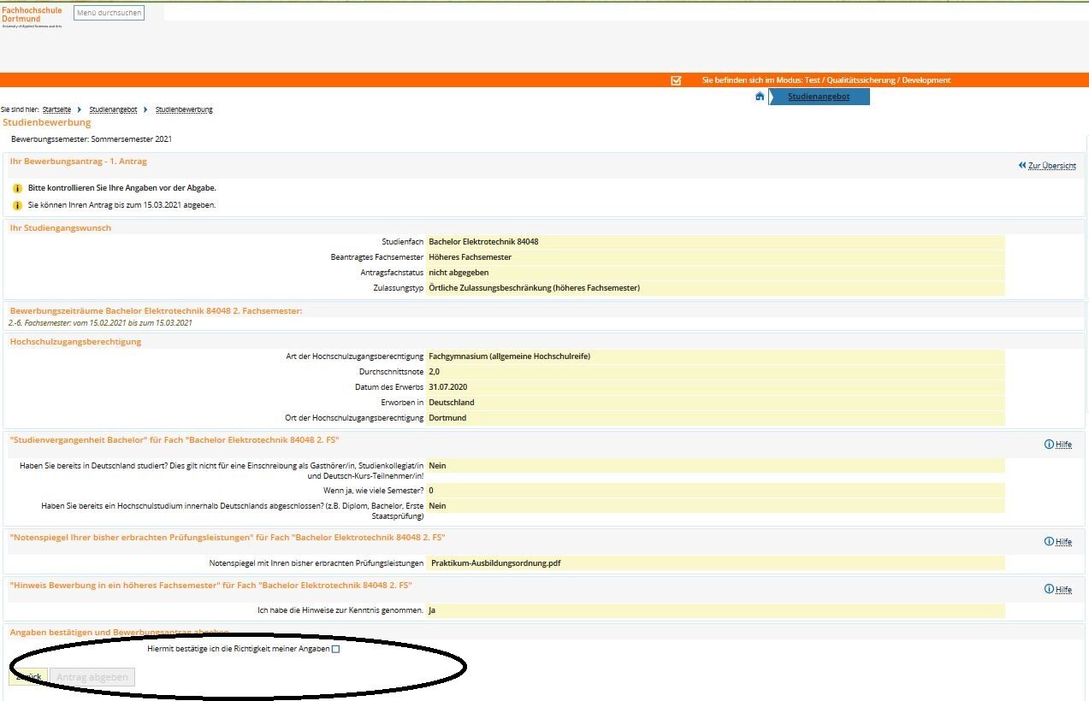Click the home icon in navigation bar
1089x701 pixels.
click(x=759, y=97)
